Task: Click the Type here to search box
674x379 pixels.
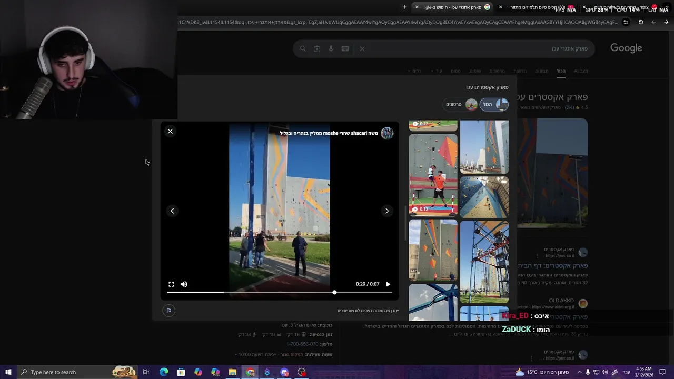Action: [77, 372]
